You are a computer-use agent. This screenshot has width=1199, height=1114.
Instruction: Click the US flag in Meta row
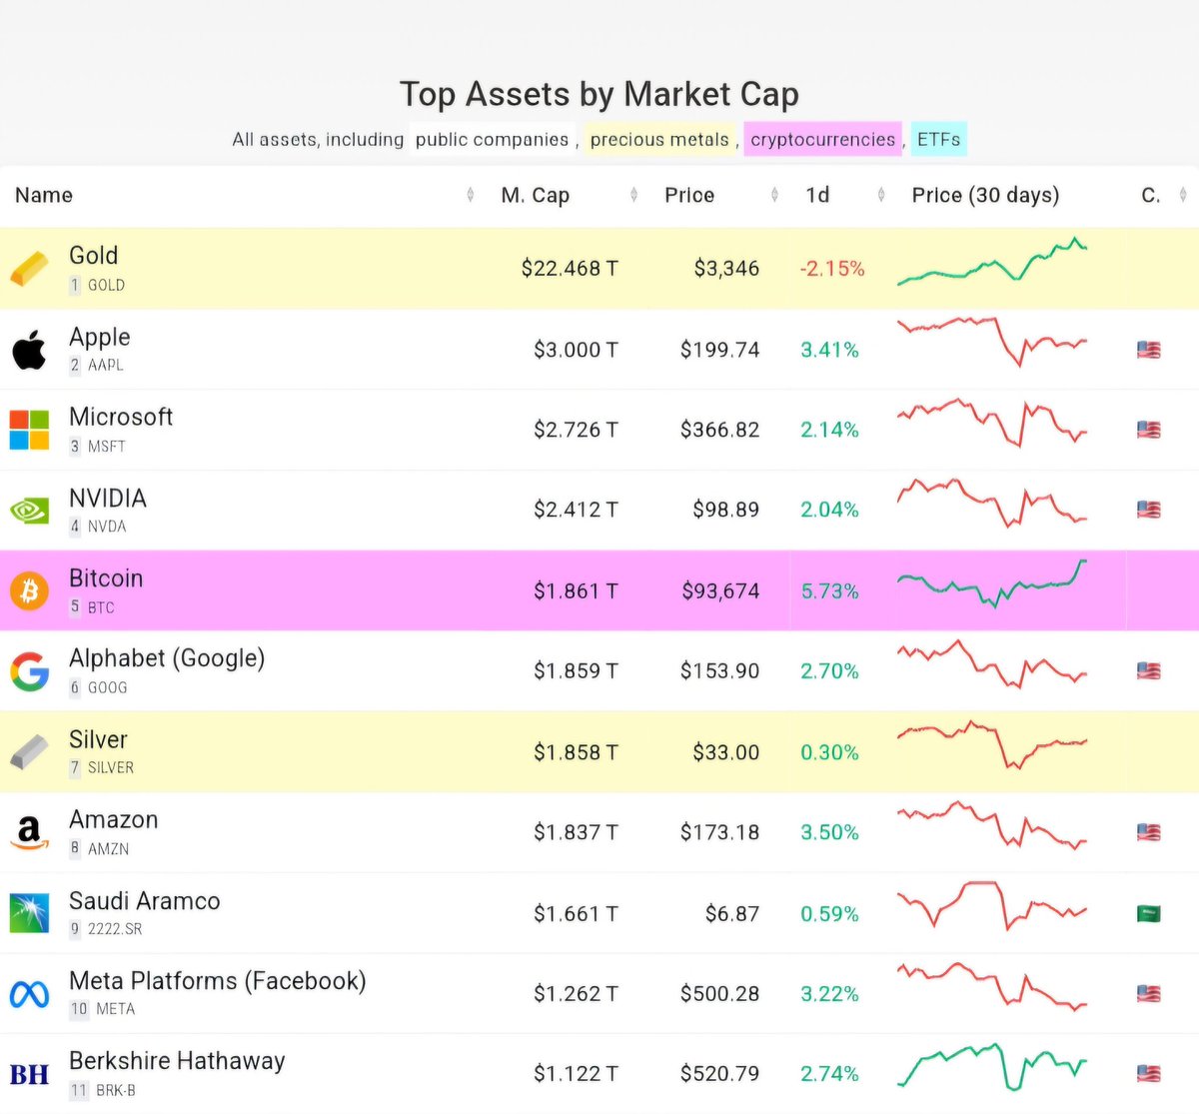pyautogui.click(x=1149, y=994)
